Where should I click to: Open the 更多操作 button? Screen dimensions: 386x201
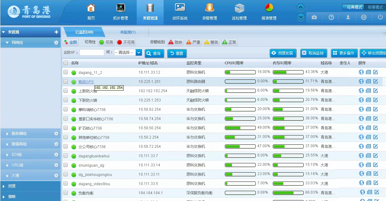click(x=344, y=53)
